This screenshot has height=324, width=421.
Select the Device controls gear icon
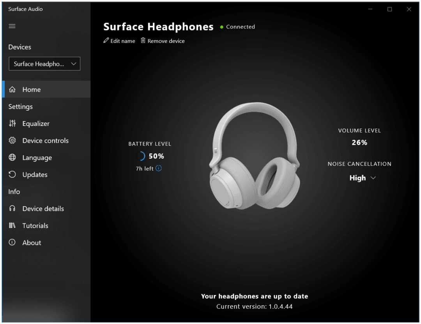tap(12, 140)
